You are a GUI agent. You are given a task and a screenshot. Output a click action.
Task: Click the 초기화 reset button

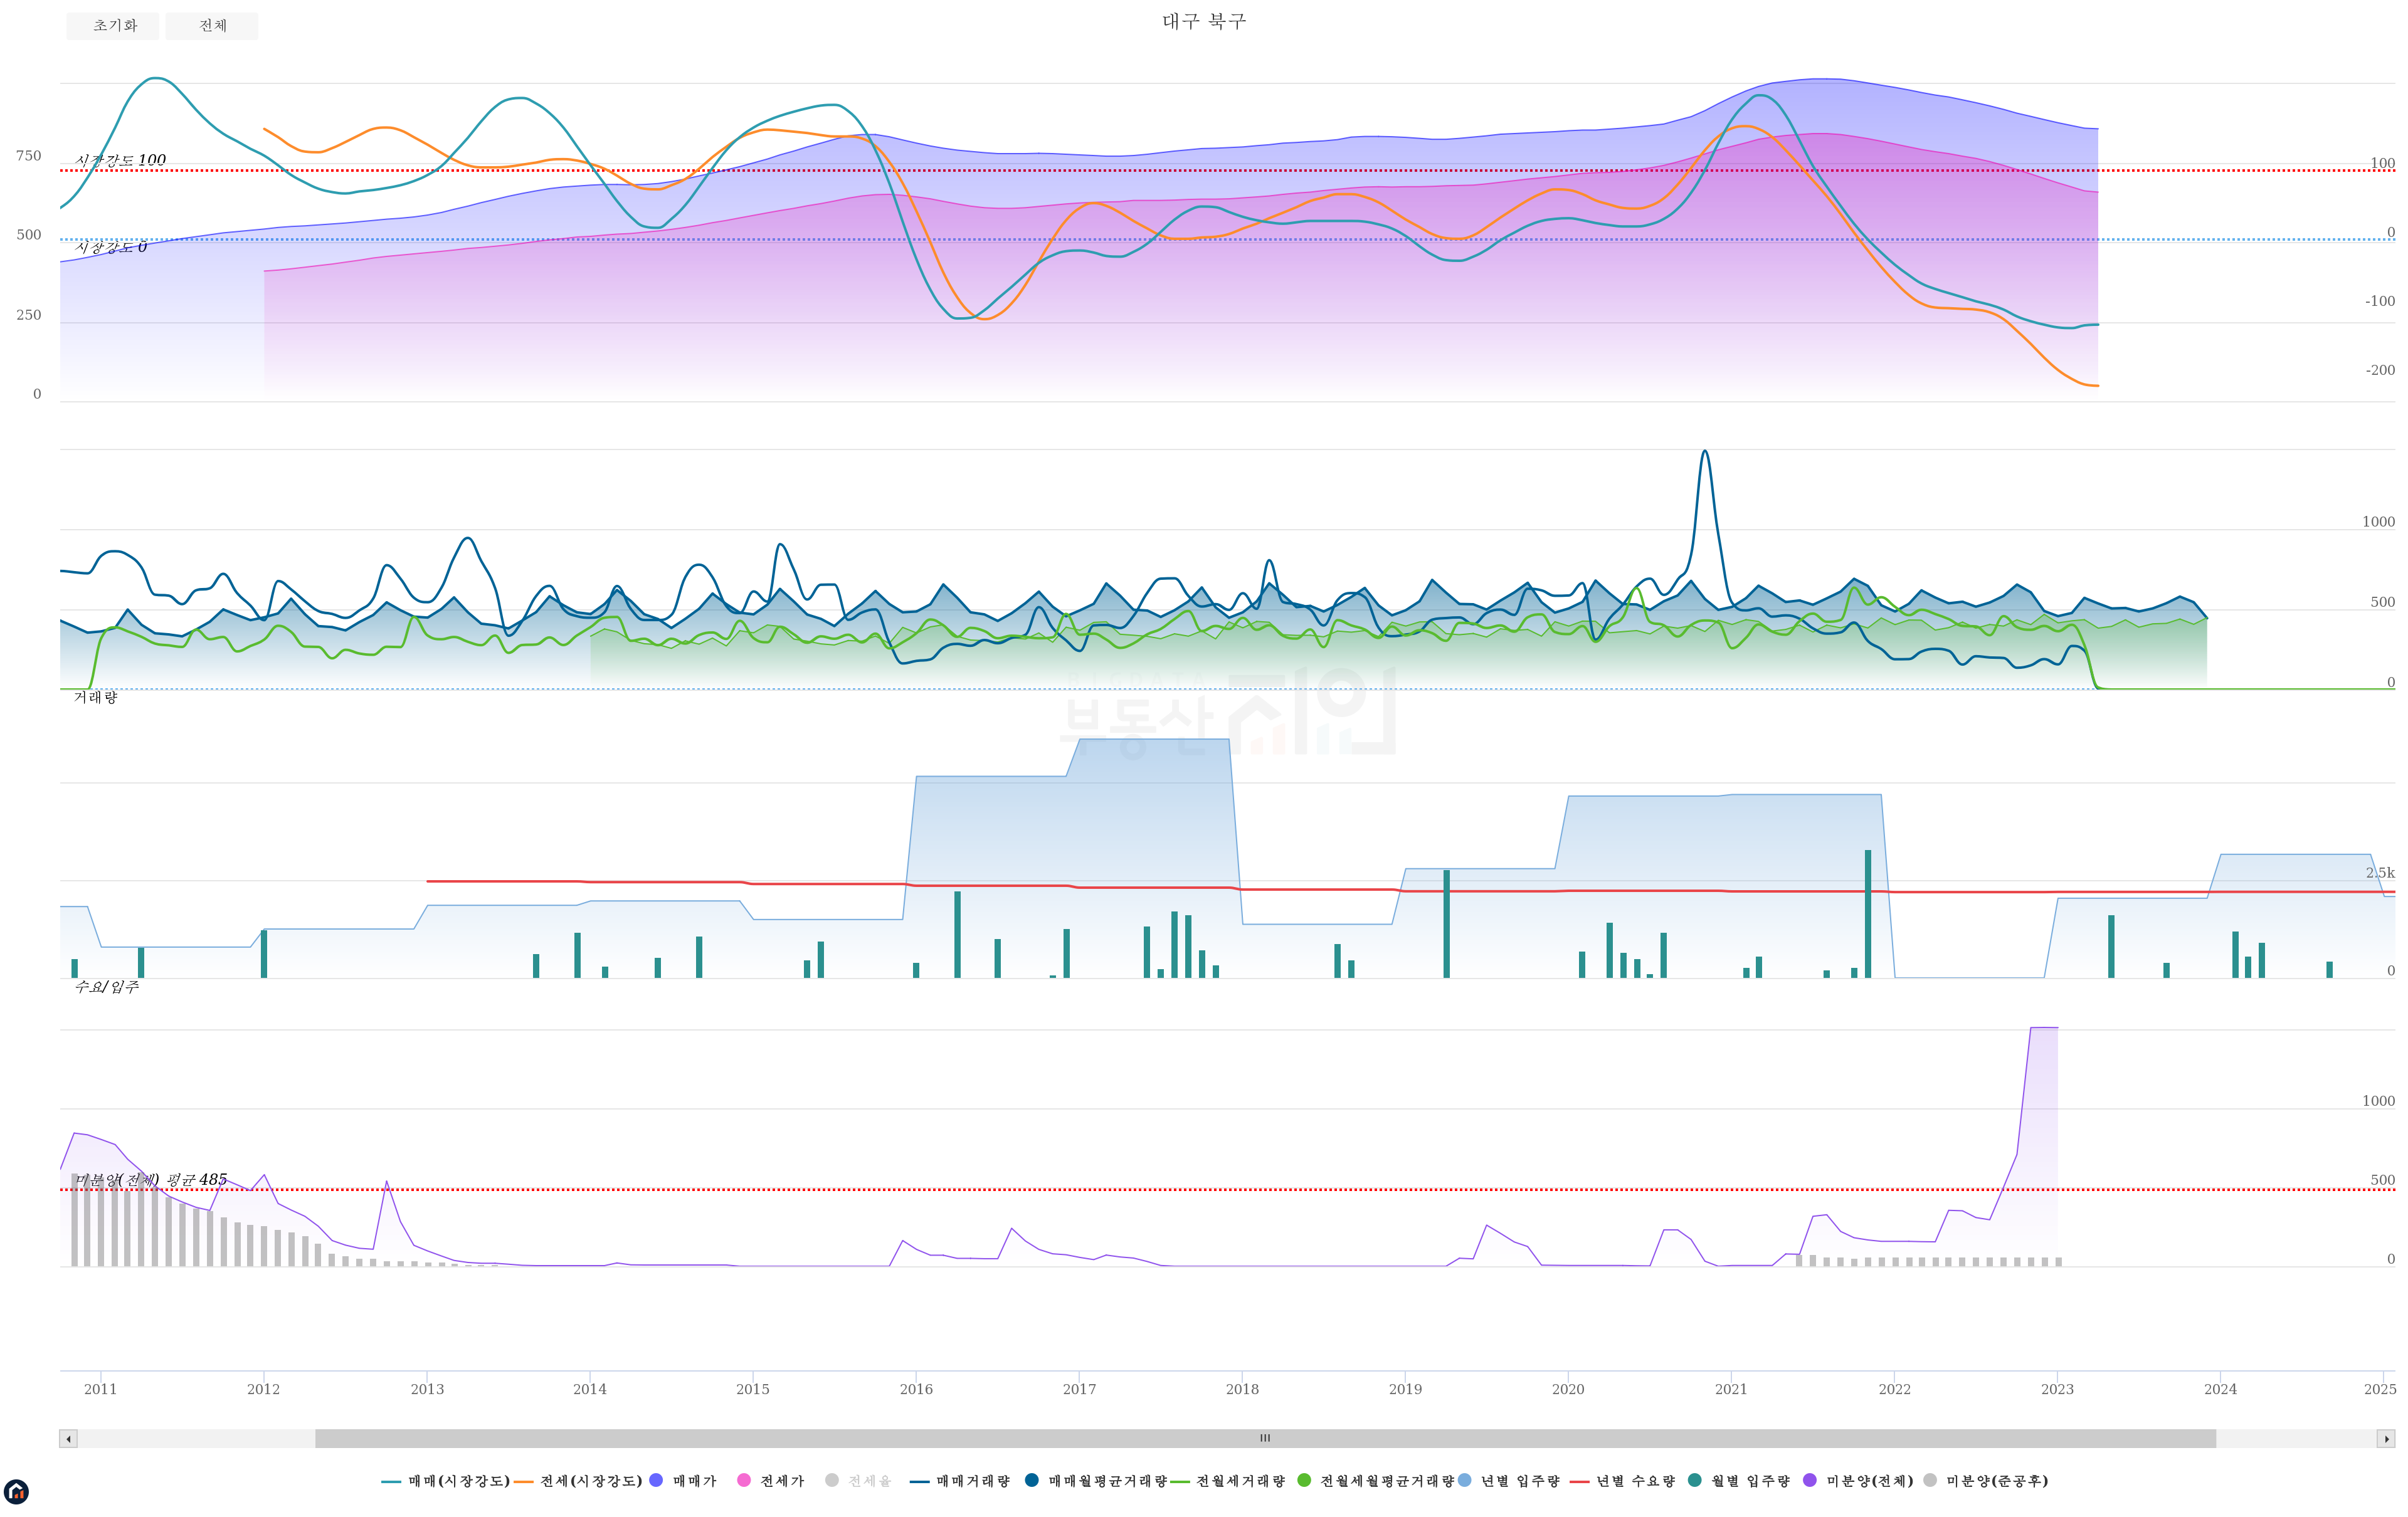pos(113,26)
